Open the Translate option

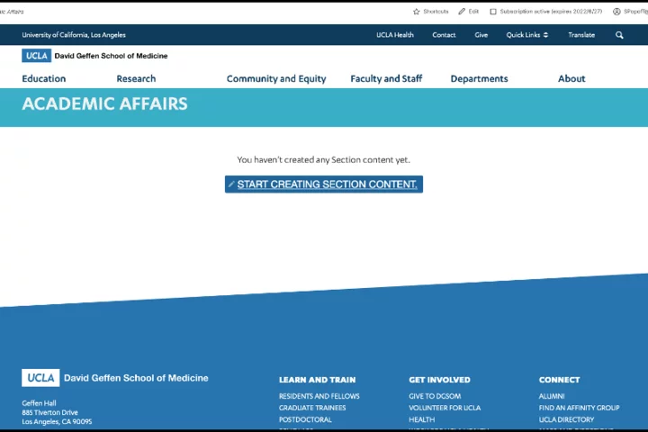[581, 35]
